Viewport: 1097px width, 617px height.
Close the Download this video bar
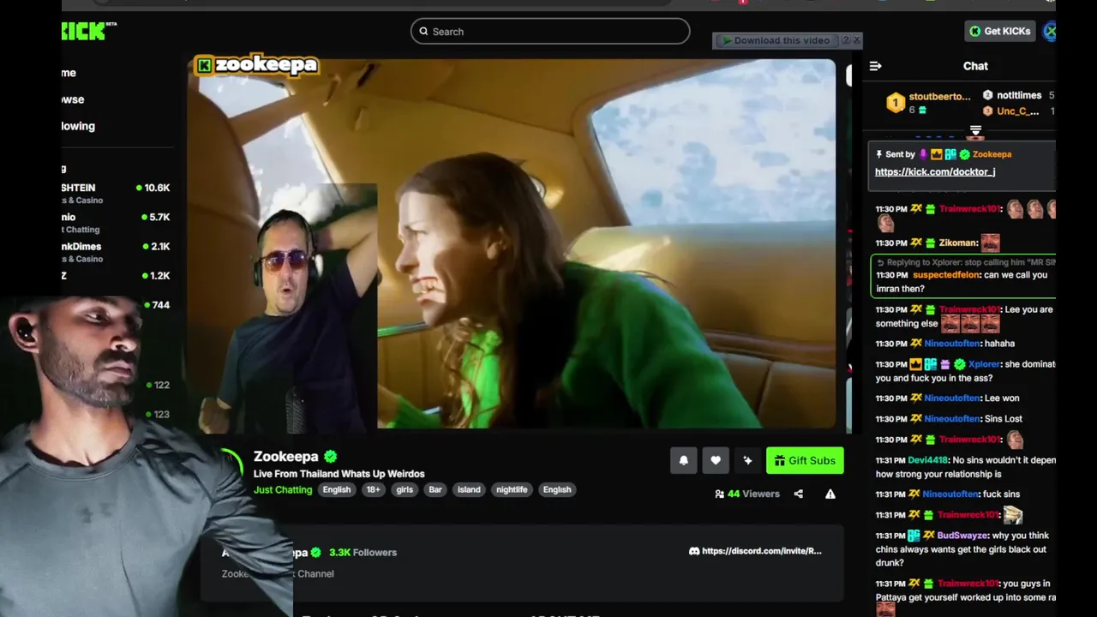(856, 40)
